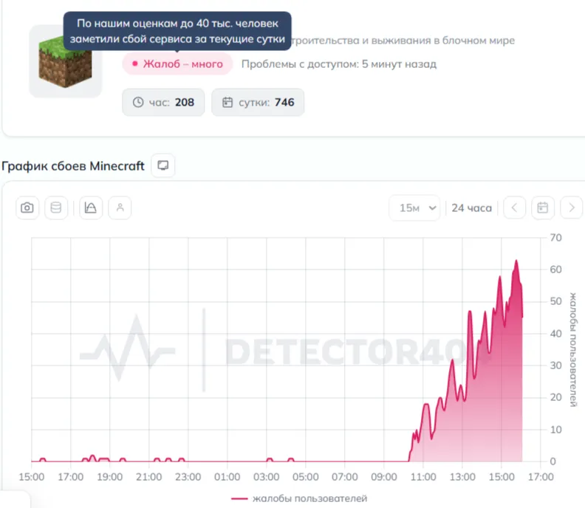The height and width of the screenshot is (508, 585).
Task: Click the 13:00 label on chart axis
Action: click(462, 477)
